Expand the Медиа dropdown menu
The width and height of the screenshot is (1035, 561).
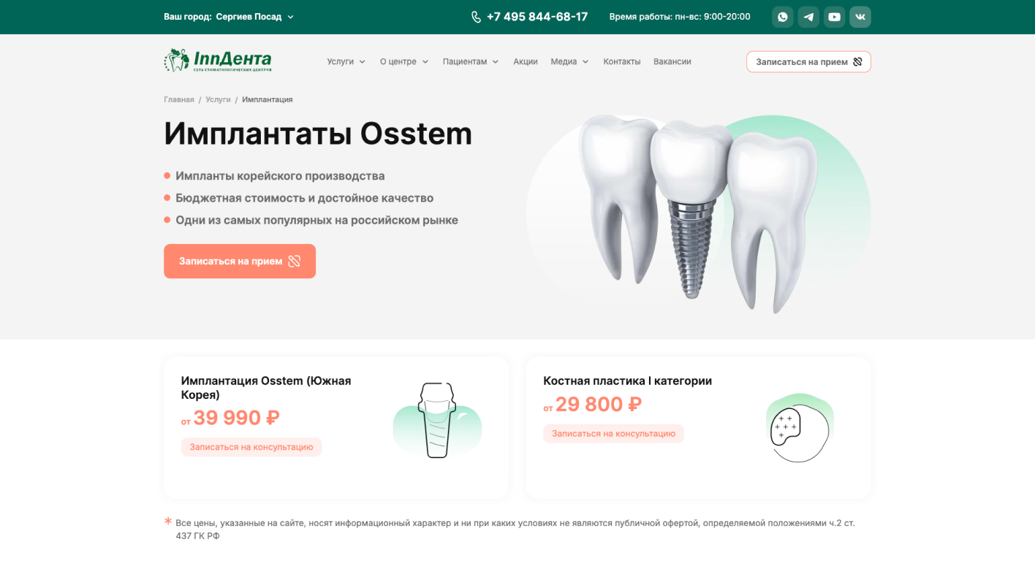[x=569, y=61]
